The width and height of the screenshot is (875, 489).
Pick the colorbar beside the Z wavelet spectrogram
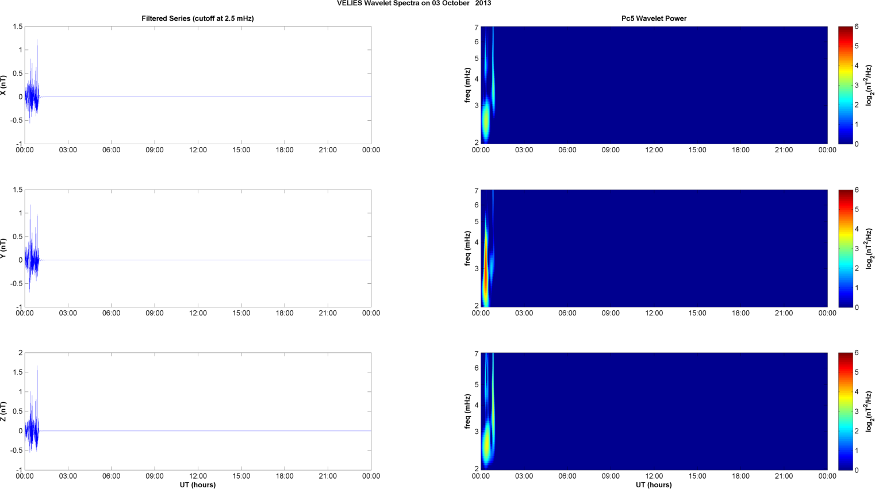click(x=845, y=411)
